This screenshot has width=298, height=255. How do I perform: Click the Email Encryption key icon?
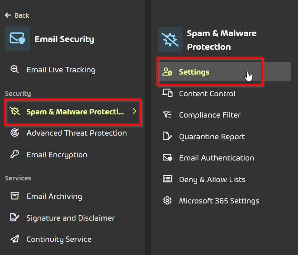pos(14,154)
